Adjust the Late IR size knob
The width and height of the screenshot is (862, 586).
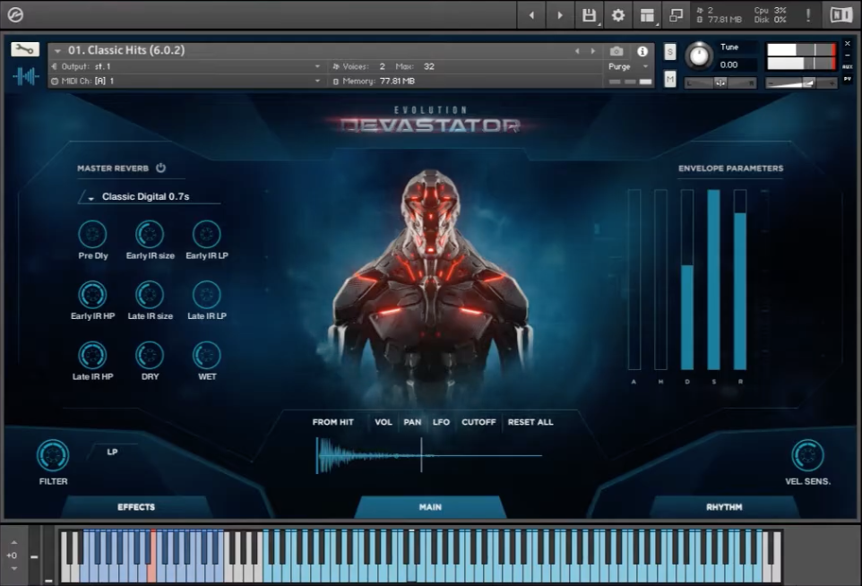(150, 295)
